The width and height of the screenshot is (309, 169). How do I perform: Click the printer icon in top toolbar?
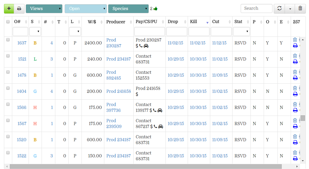[x=19, y=8]
